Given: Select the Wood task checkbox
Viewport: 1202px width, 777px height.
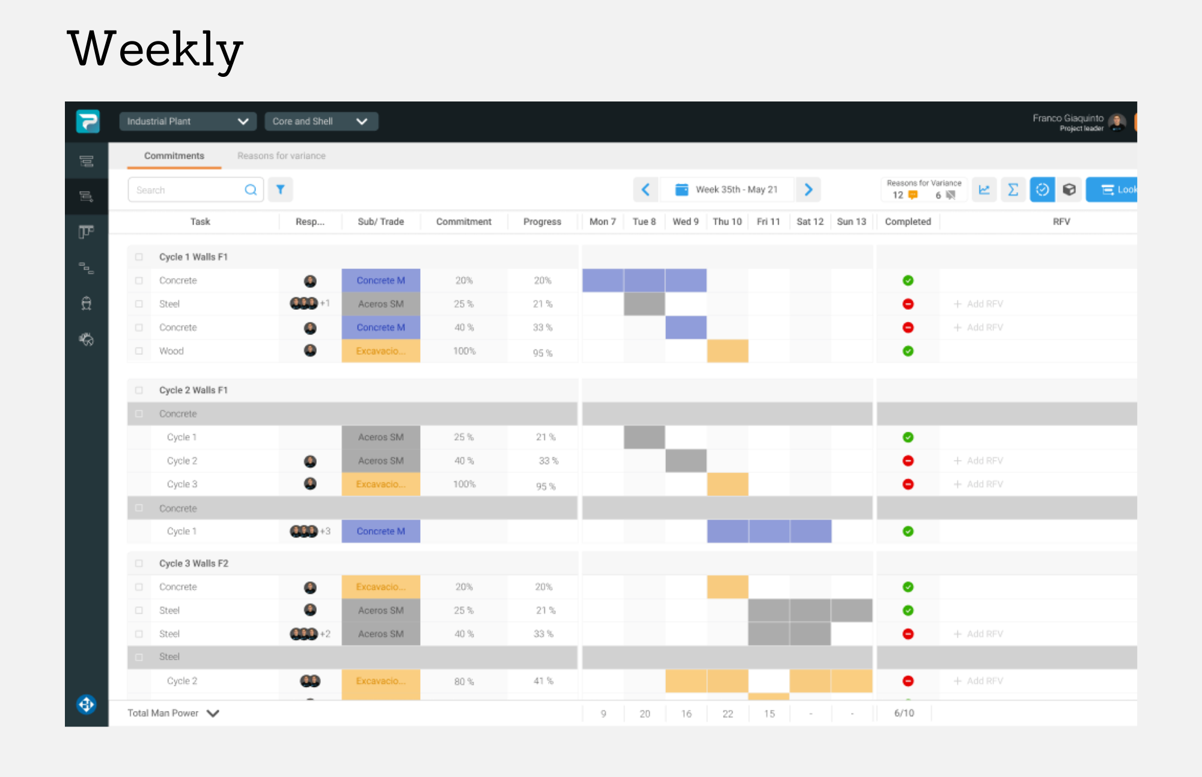Looking at the screenshot, I should pos(139,351).
